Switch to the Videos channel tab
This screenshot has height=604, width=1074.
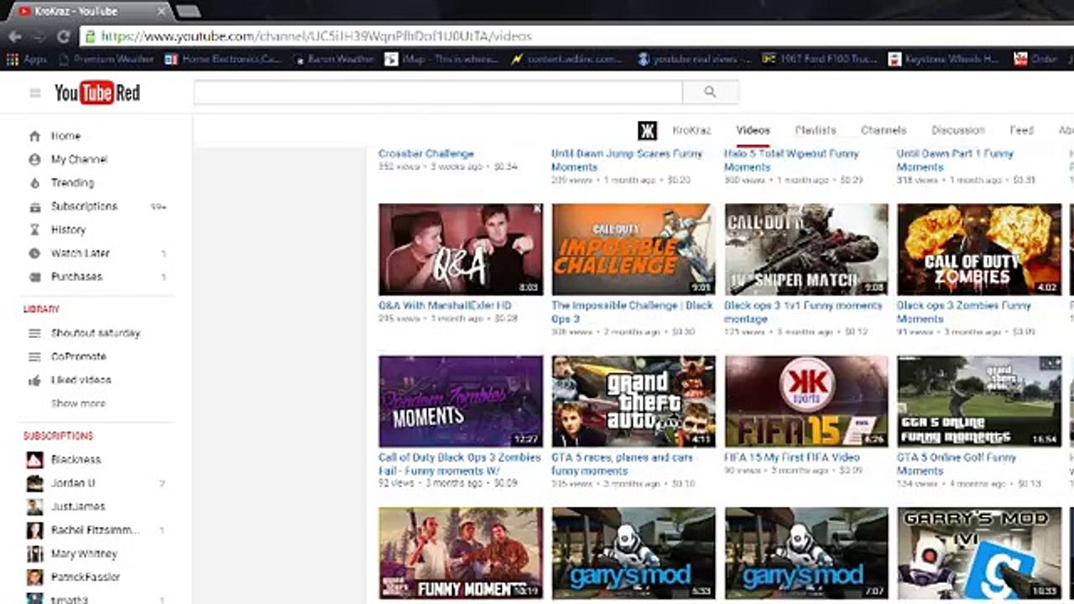point(753,130)
